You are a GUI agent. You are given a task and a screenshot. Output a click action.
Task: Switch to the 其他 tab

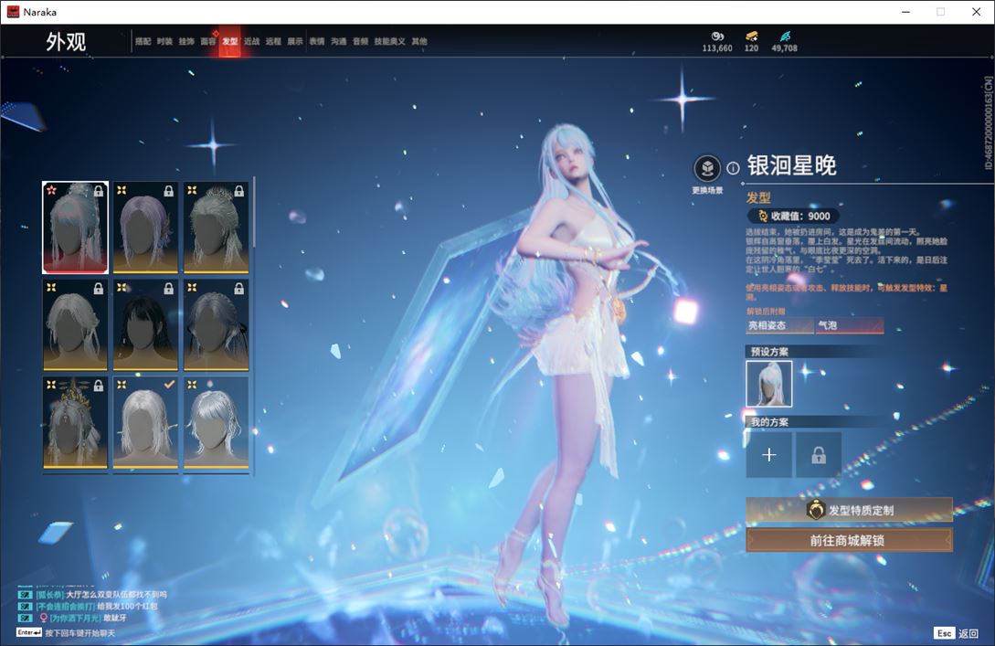click(418, 41)
